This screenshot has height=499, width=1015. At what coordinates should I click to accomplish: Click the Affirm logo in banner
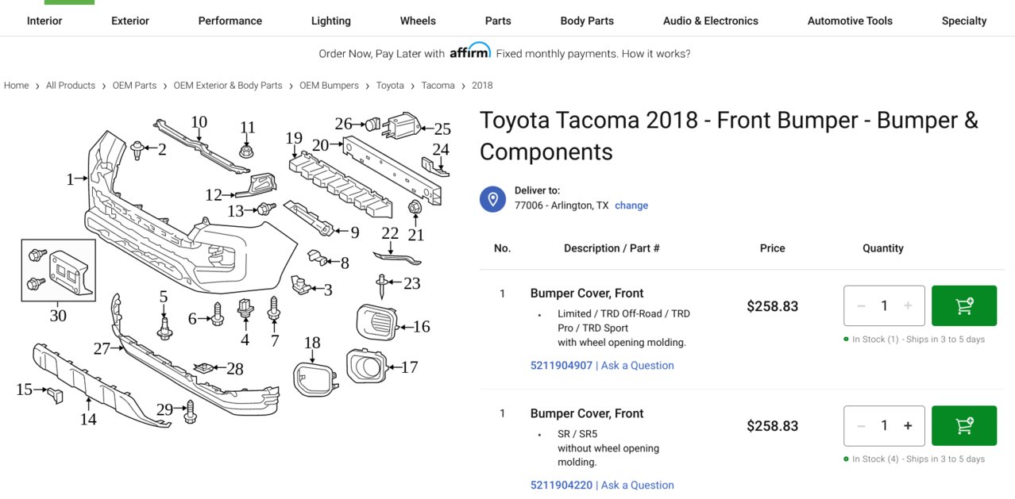[x=469, y=52]
